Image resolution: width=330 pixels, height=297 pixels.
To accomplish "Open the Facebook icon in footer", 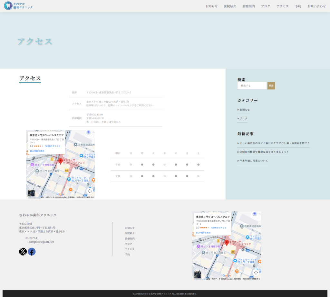I will (32, 252).
